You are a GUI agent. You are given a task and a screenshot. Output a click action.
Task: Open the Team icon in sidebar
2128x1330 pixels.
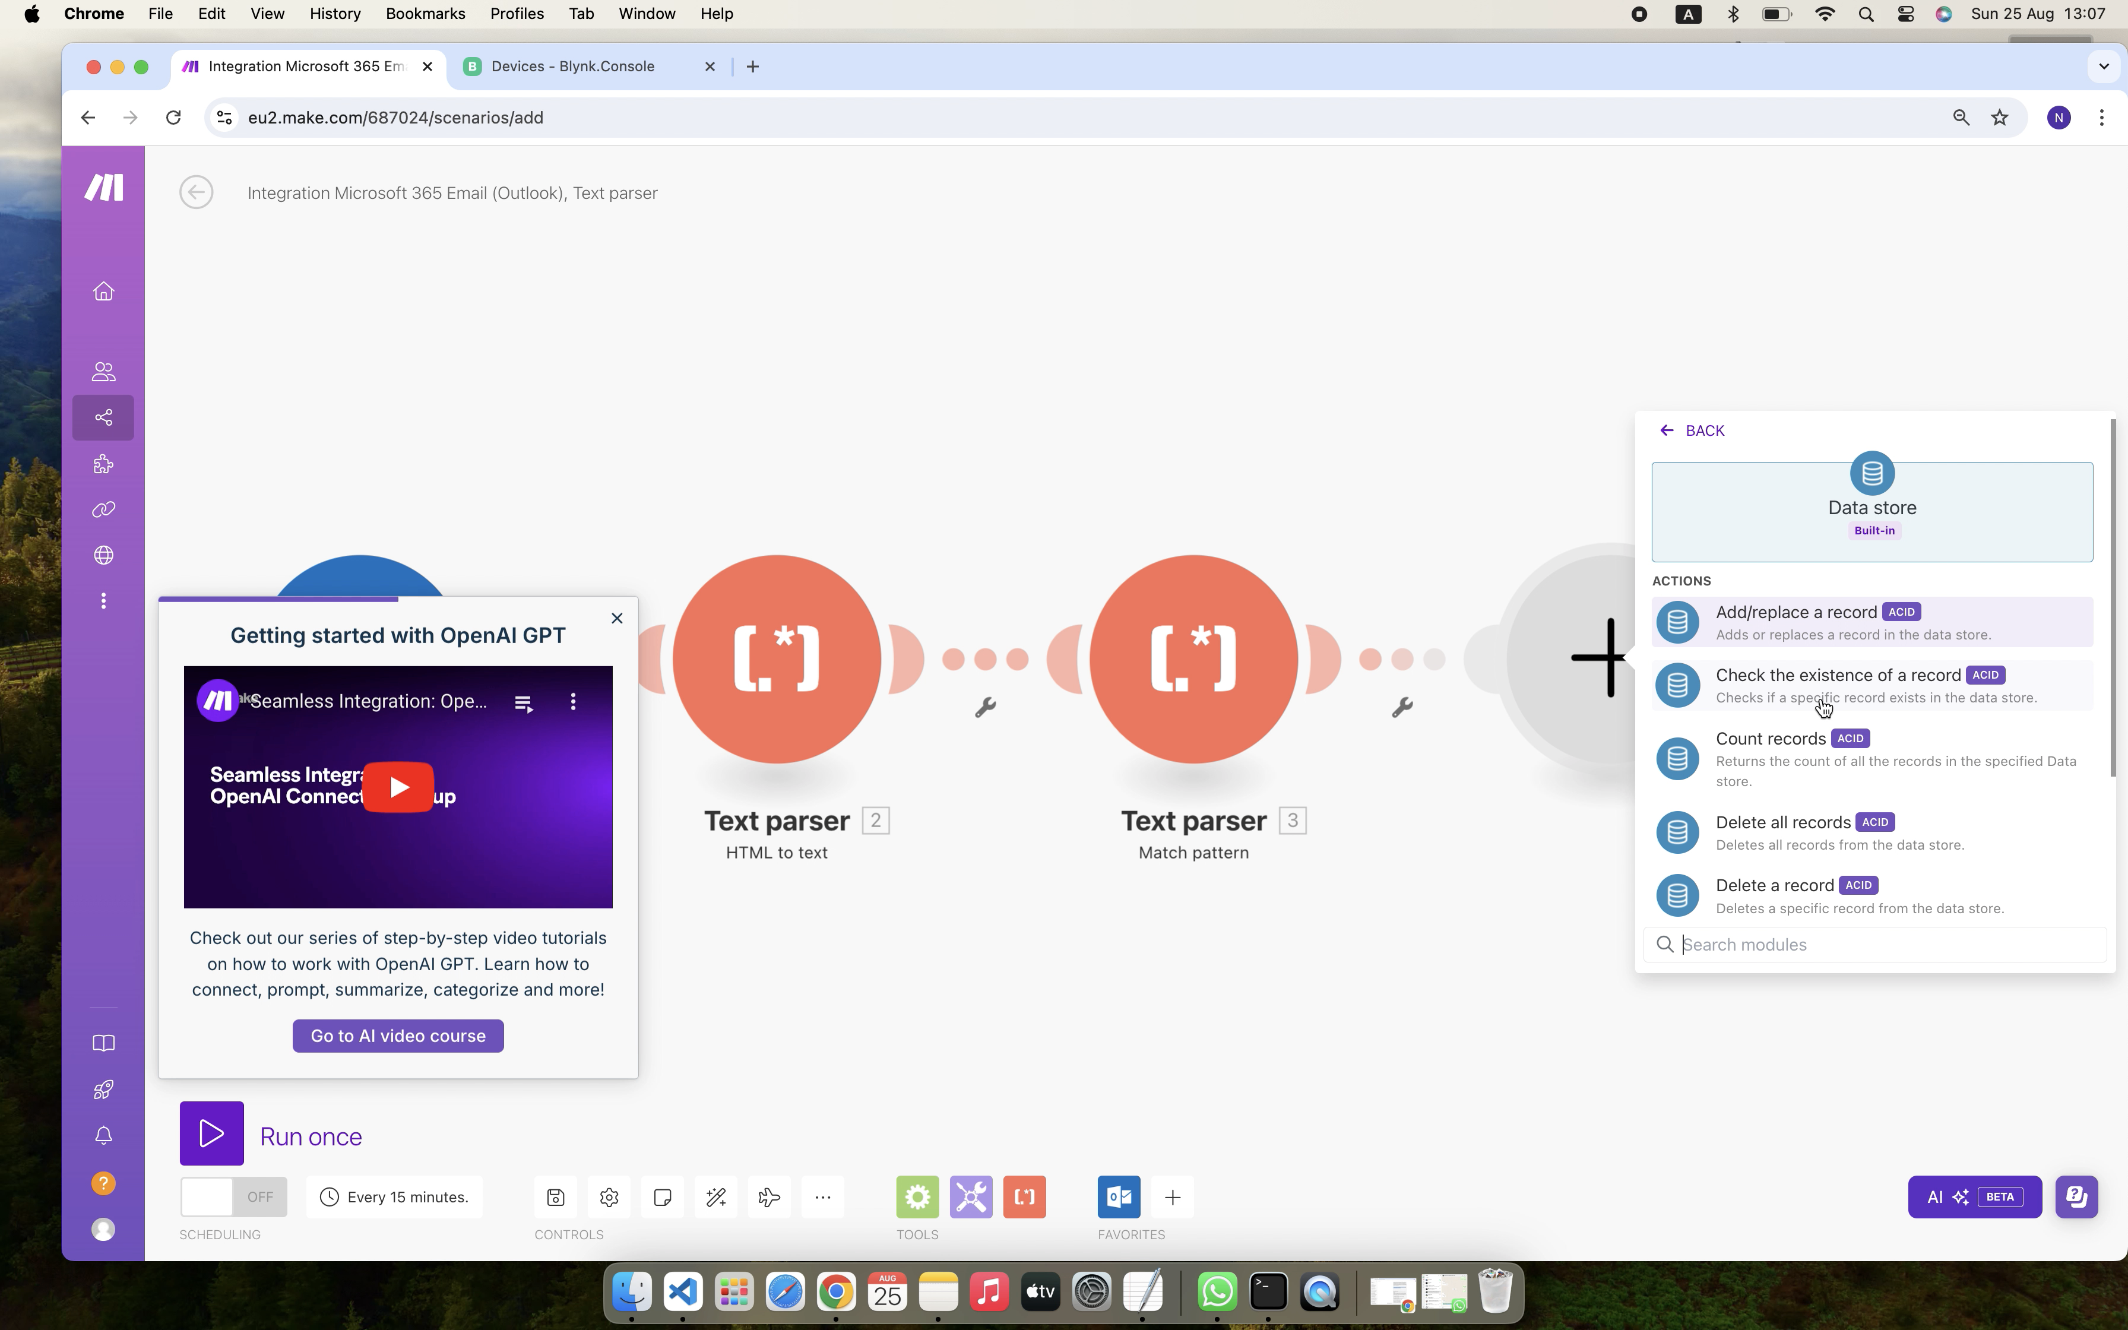[104, 371]
